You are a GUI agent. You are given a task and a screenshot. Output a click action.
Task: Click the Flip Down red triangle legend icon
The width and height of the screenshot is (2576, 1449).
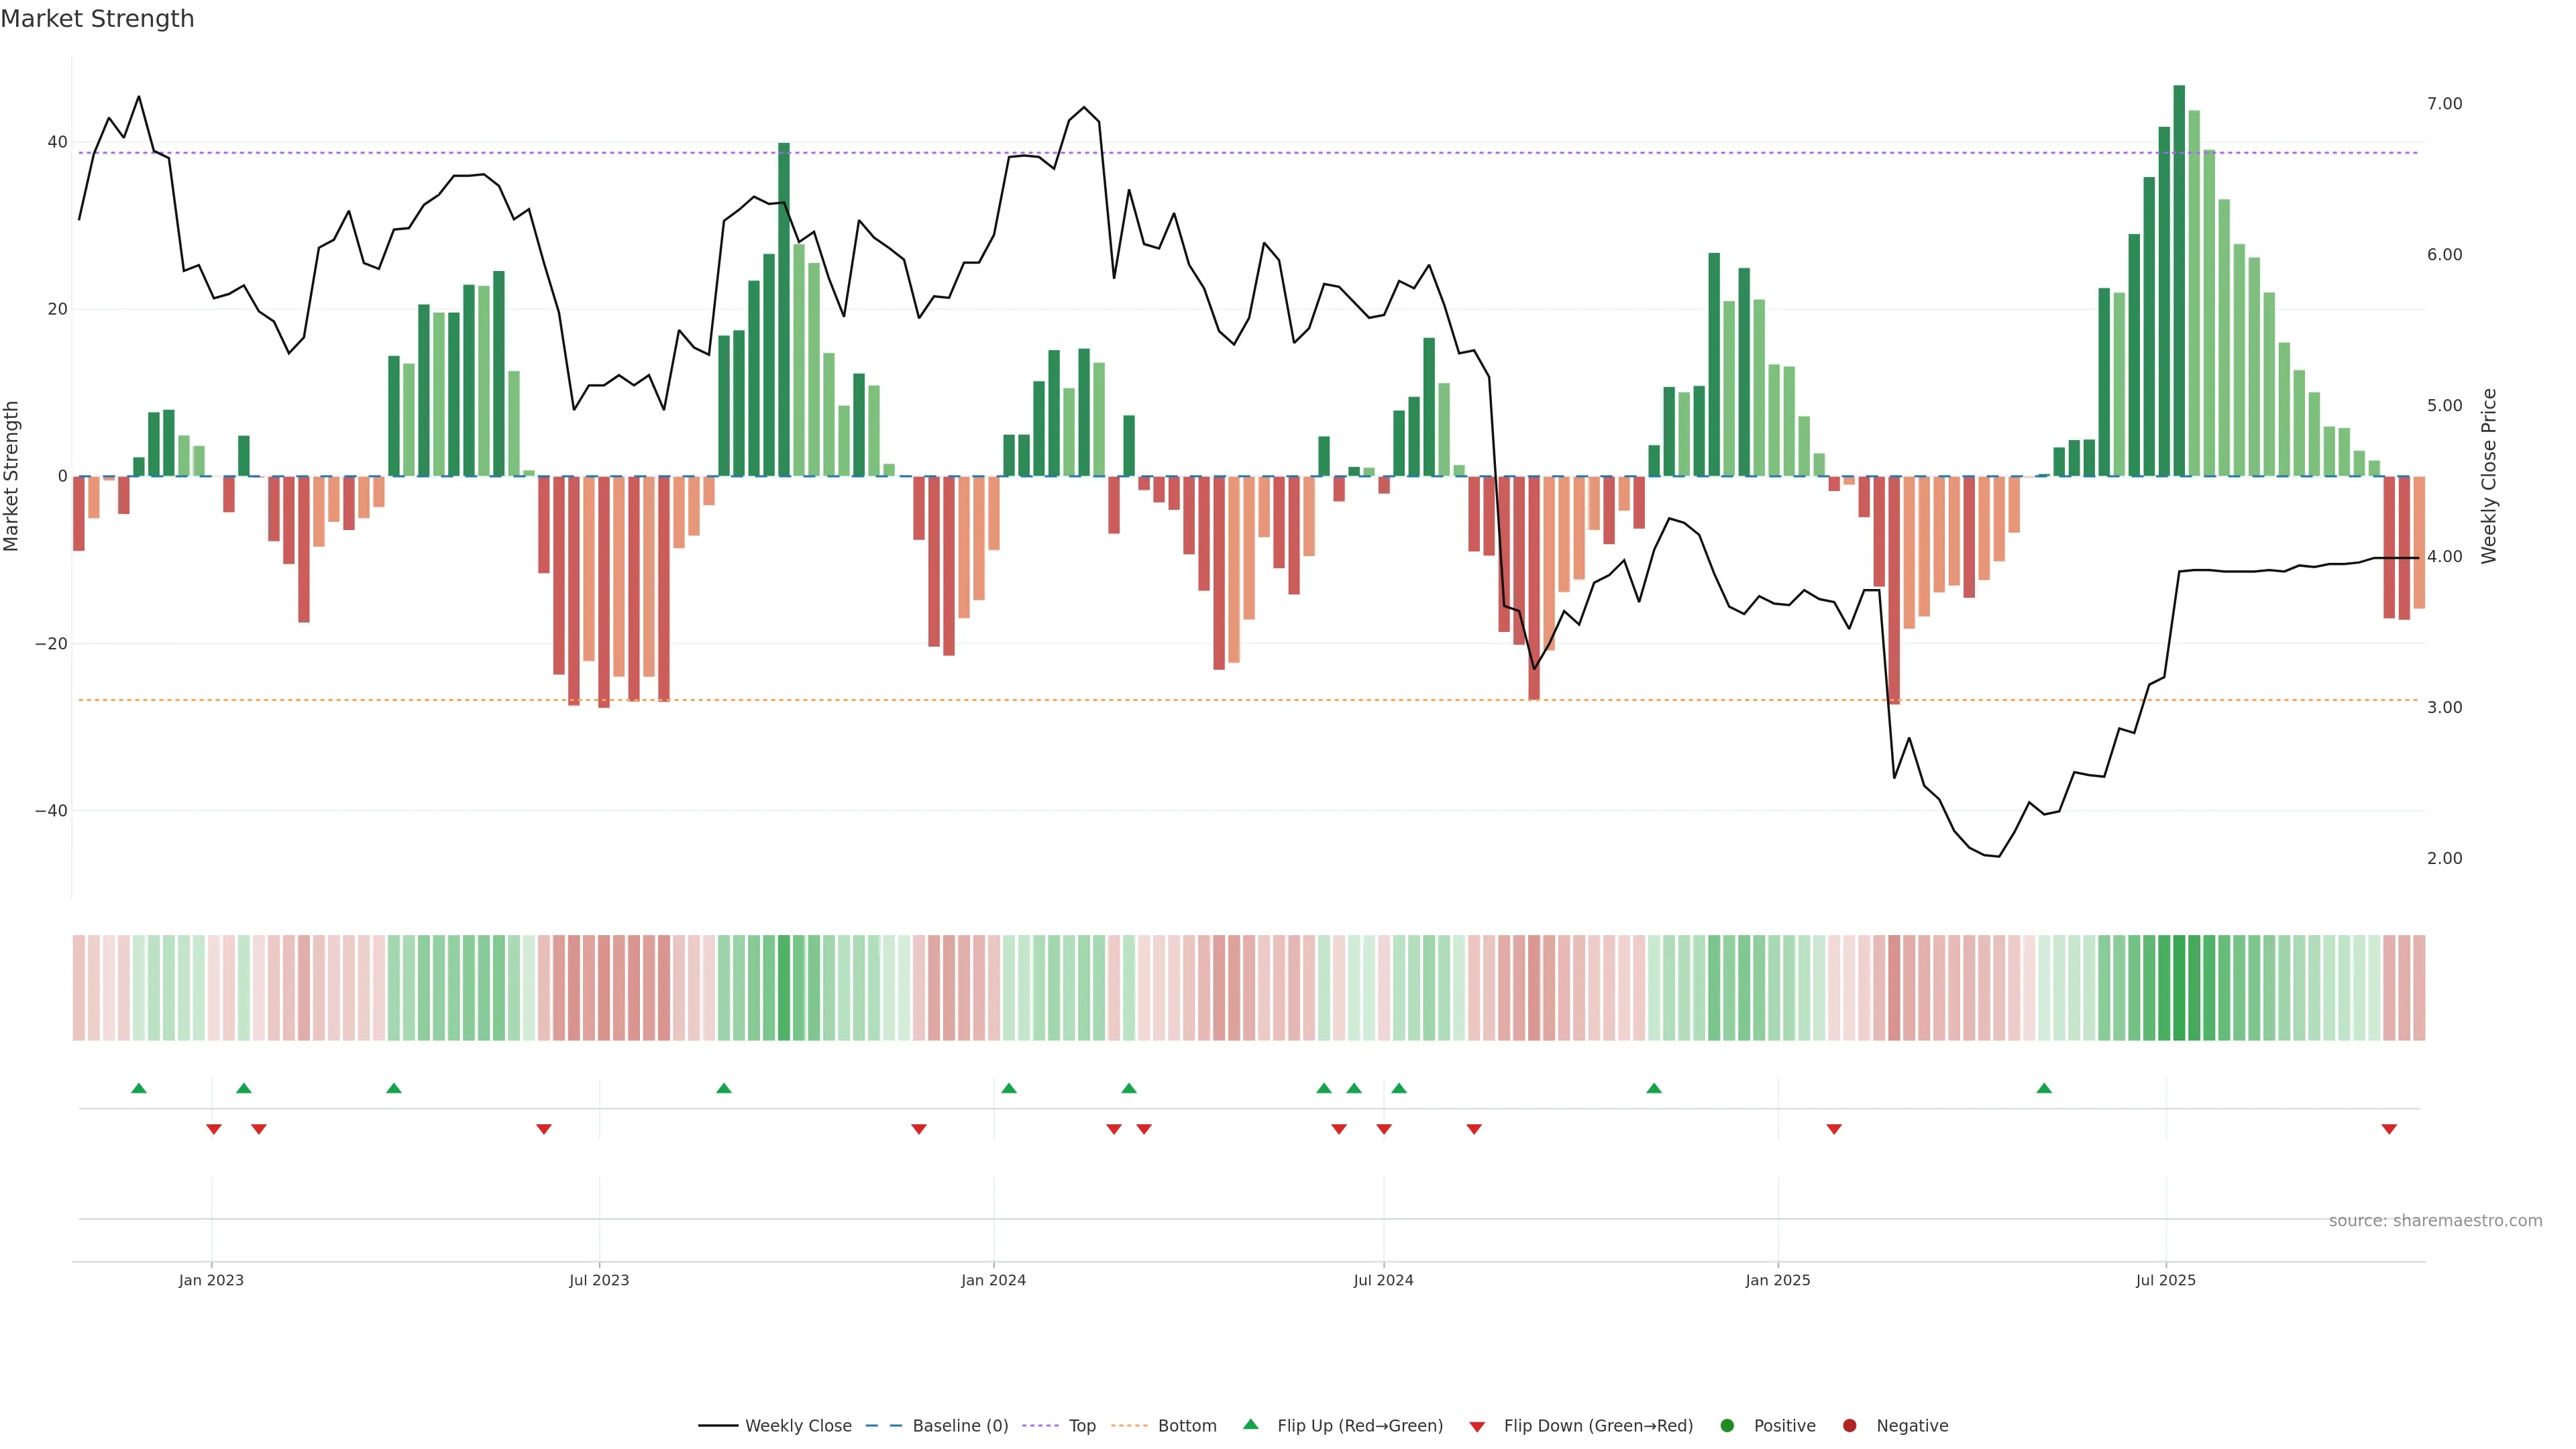coord(1477,1427)
